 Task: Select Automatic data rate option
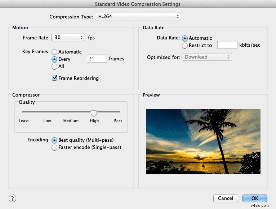[185, 38]
